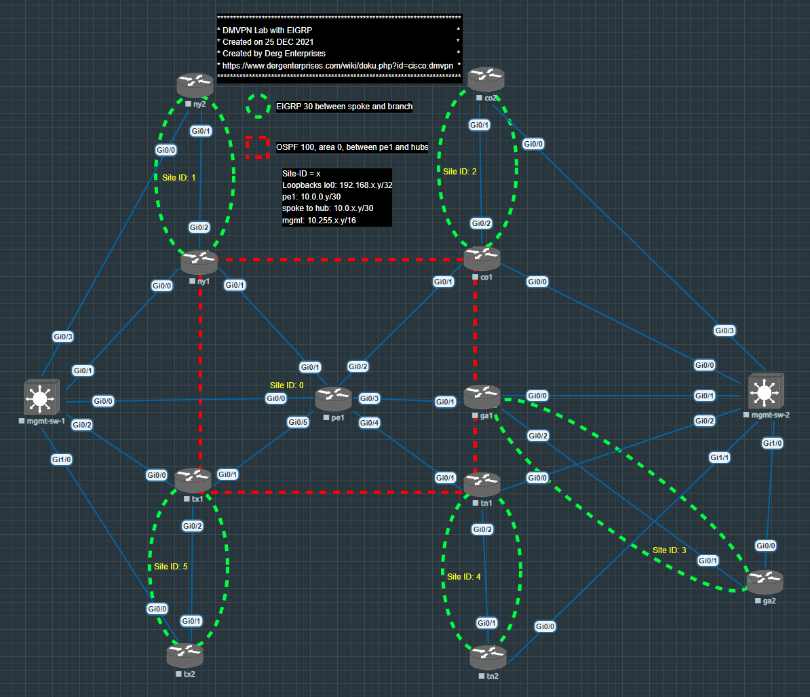Click the ga1 router icon
The image size is (810, 697).
(x=482, y=397)
